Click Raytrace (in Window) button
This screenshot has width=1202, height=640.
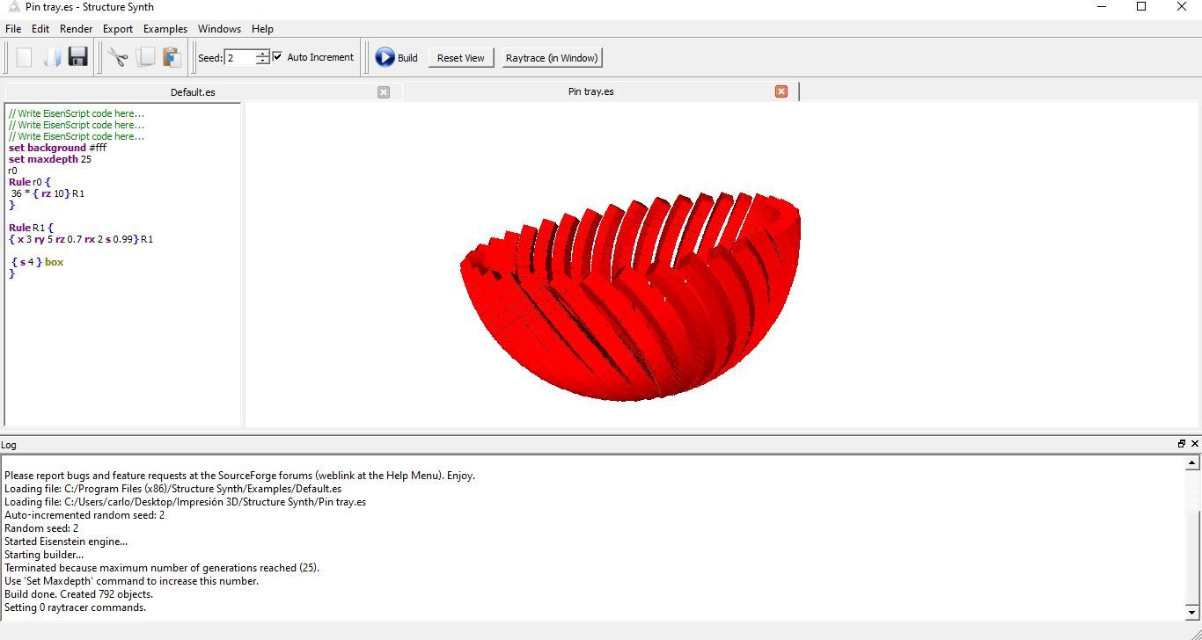pyautogui.click(x=552, y=58)
